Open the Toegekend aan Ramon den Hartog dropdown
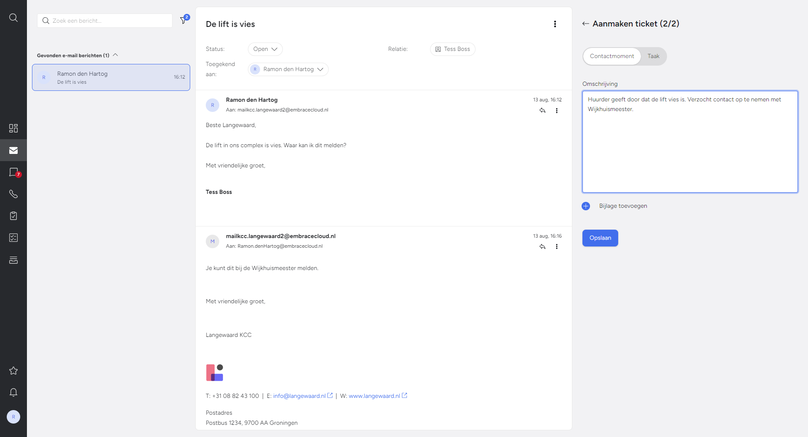Image resolution: width=808 pixels, height=437 pixels. [x=288, y=69]
